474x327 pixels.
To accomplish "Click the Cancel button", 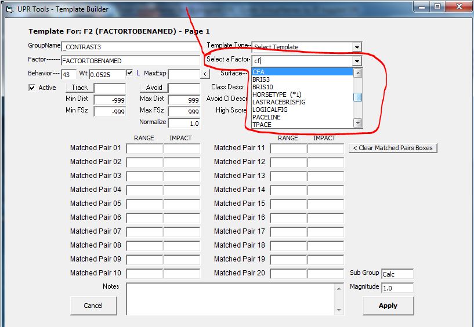I will point(93,306).
